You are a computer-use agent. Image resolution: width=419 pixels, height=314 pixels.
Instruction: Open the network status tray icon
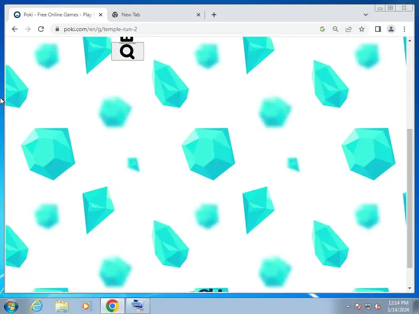[368, 306]
